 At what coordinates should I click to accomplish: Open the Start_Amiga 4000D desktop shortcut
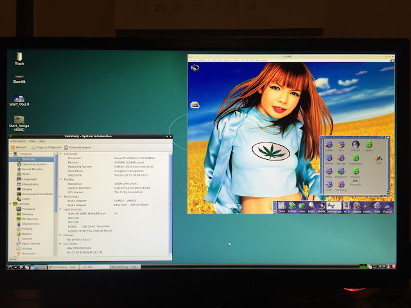19,123
